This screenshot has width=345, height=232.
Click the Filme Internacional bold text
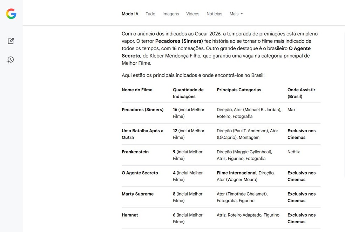point(236,173)
